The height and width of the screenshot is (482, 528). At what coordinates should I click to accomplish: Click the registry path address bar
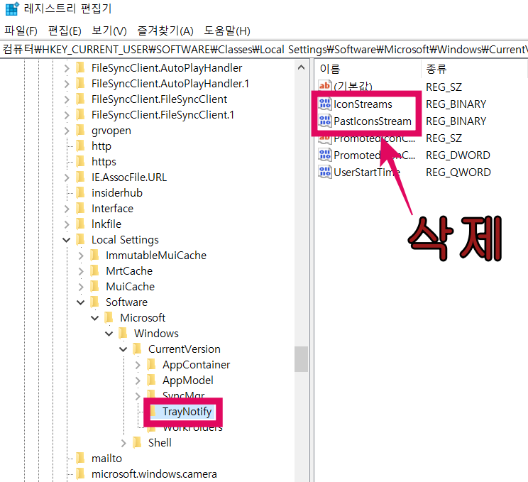[264, 50]
